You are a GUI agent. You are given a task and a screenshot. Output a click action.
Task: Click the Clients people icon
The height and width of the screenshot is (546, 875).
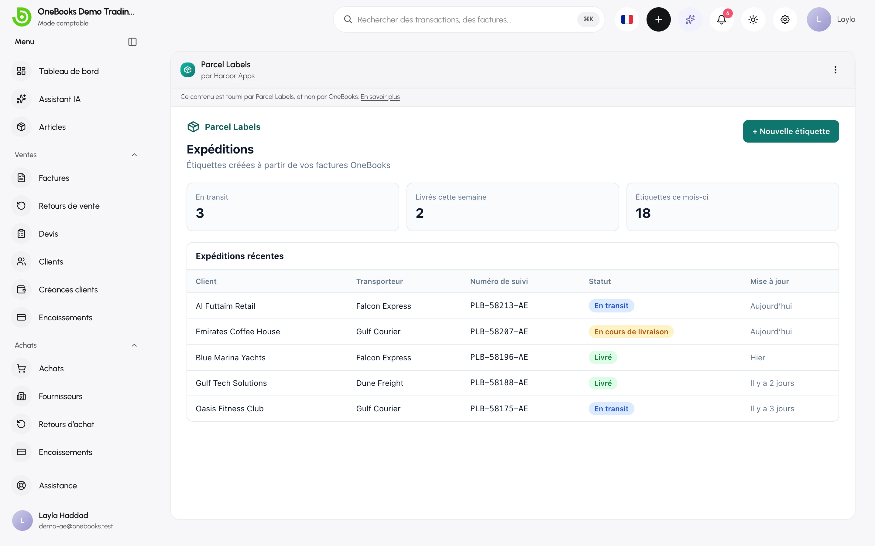21,262
